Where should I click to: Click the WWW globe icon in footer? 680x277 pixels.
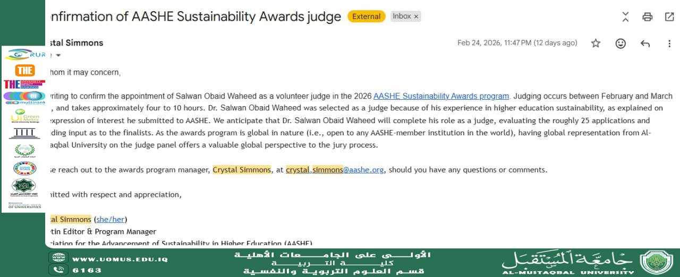pos(58,258)
